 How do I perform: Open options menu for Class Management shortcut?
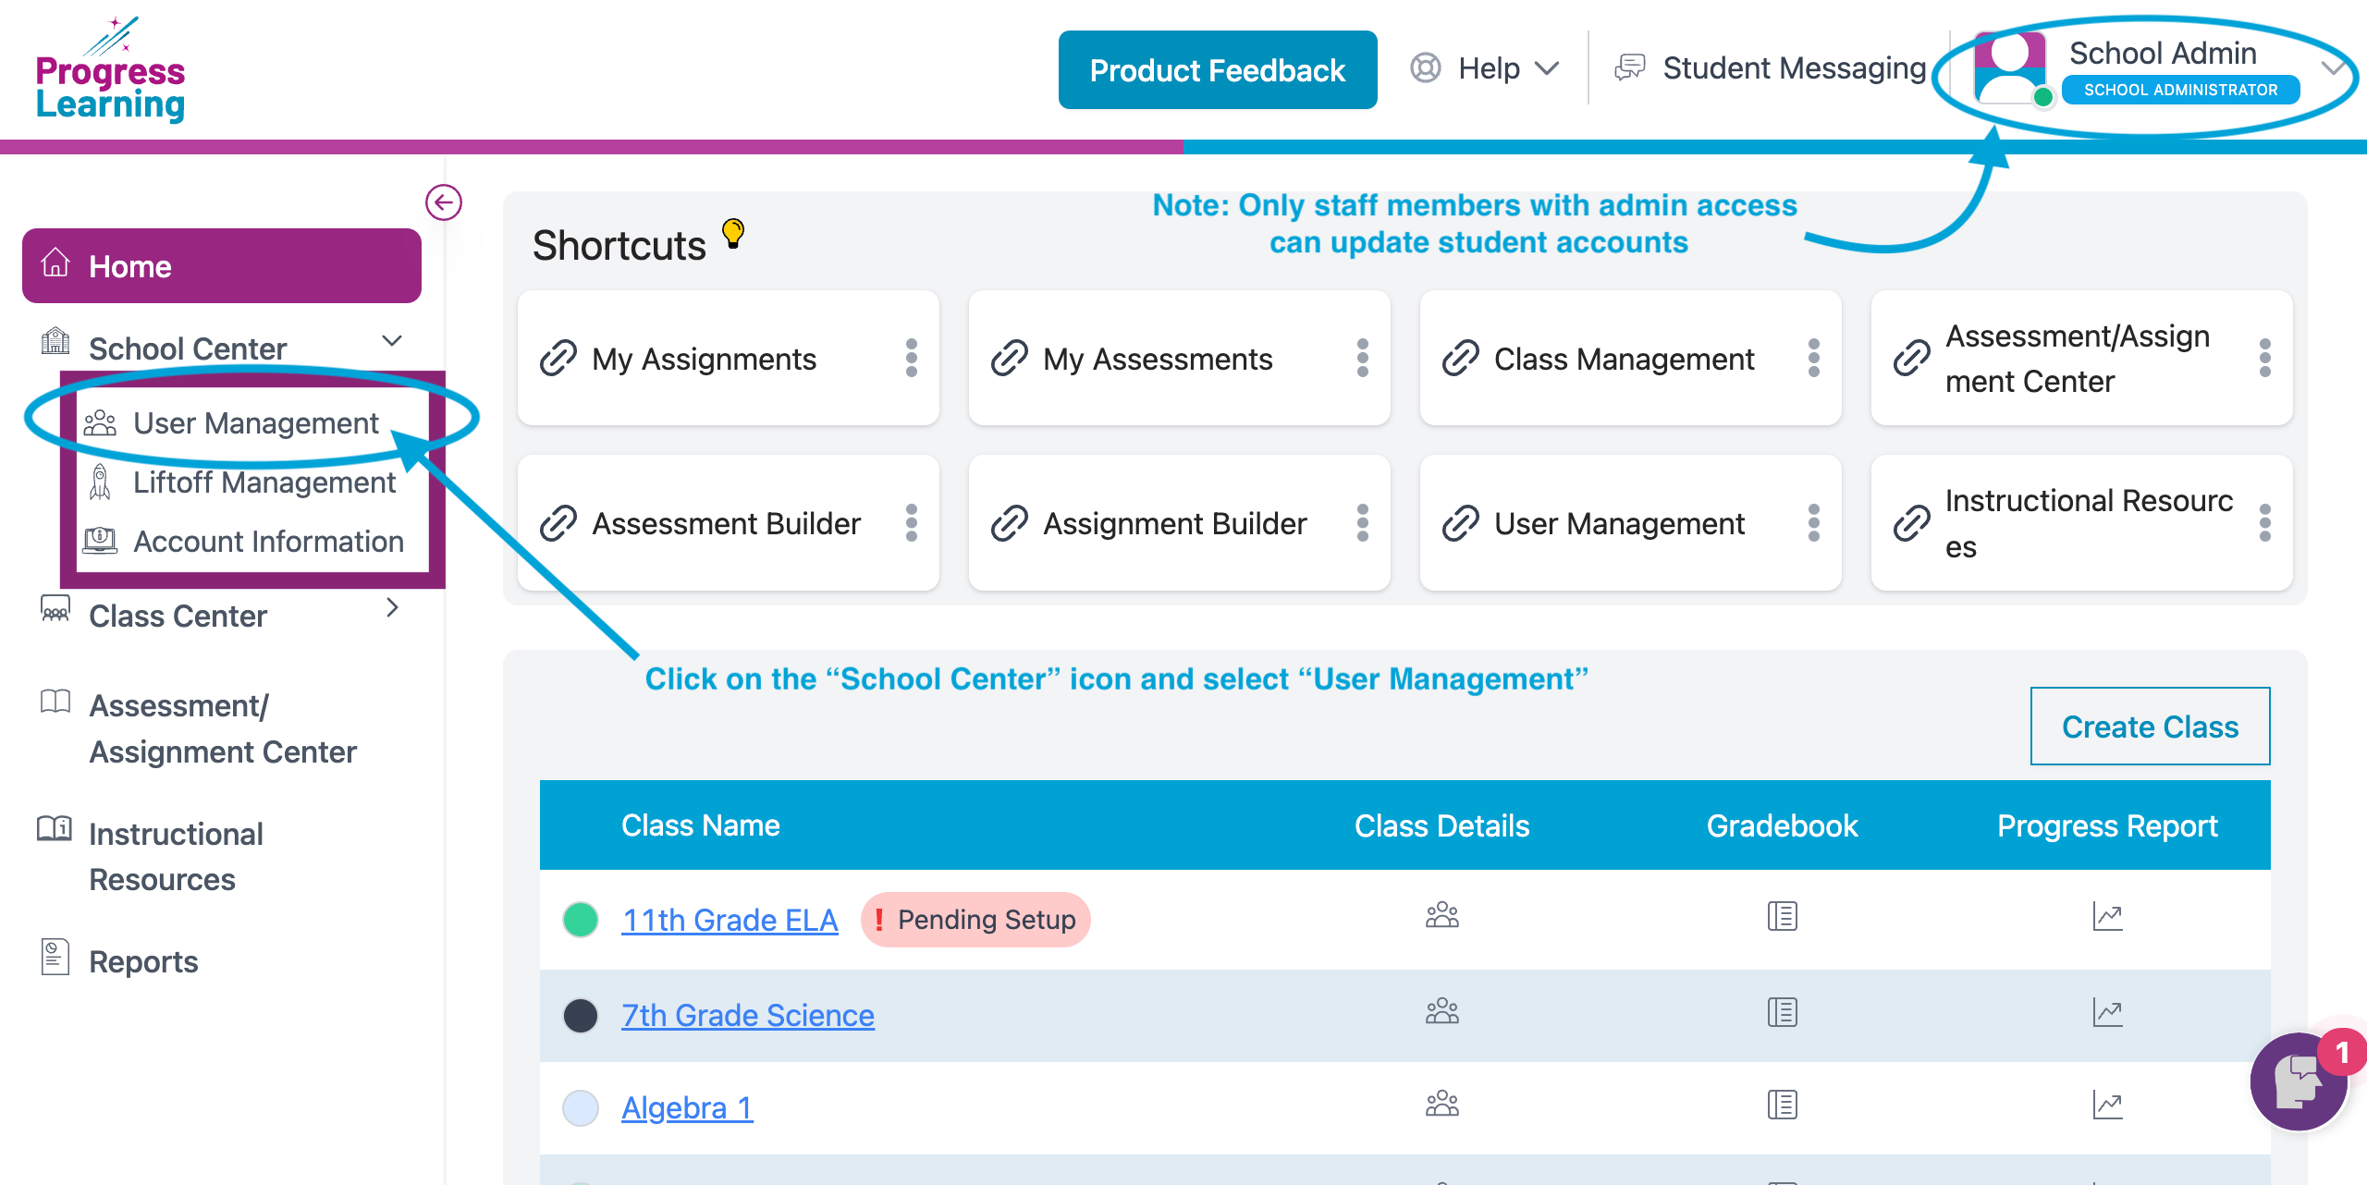coord(1814,358)
